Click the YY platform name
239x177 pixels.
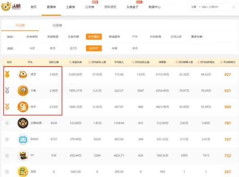coord(32,155)
